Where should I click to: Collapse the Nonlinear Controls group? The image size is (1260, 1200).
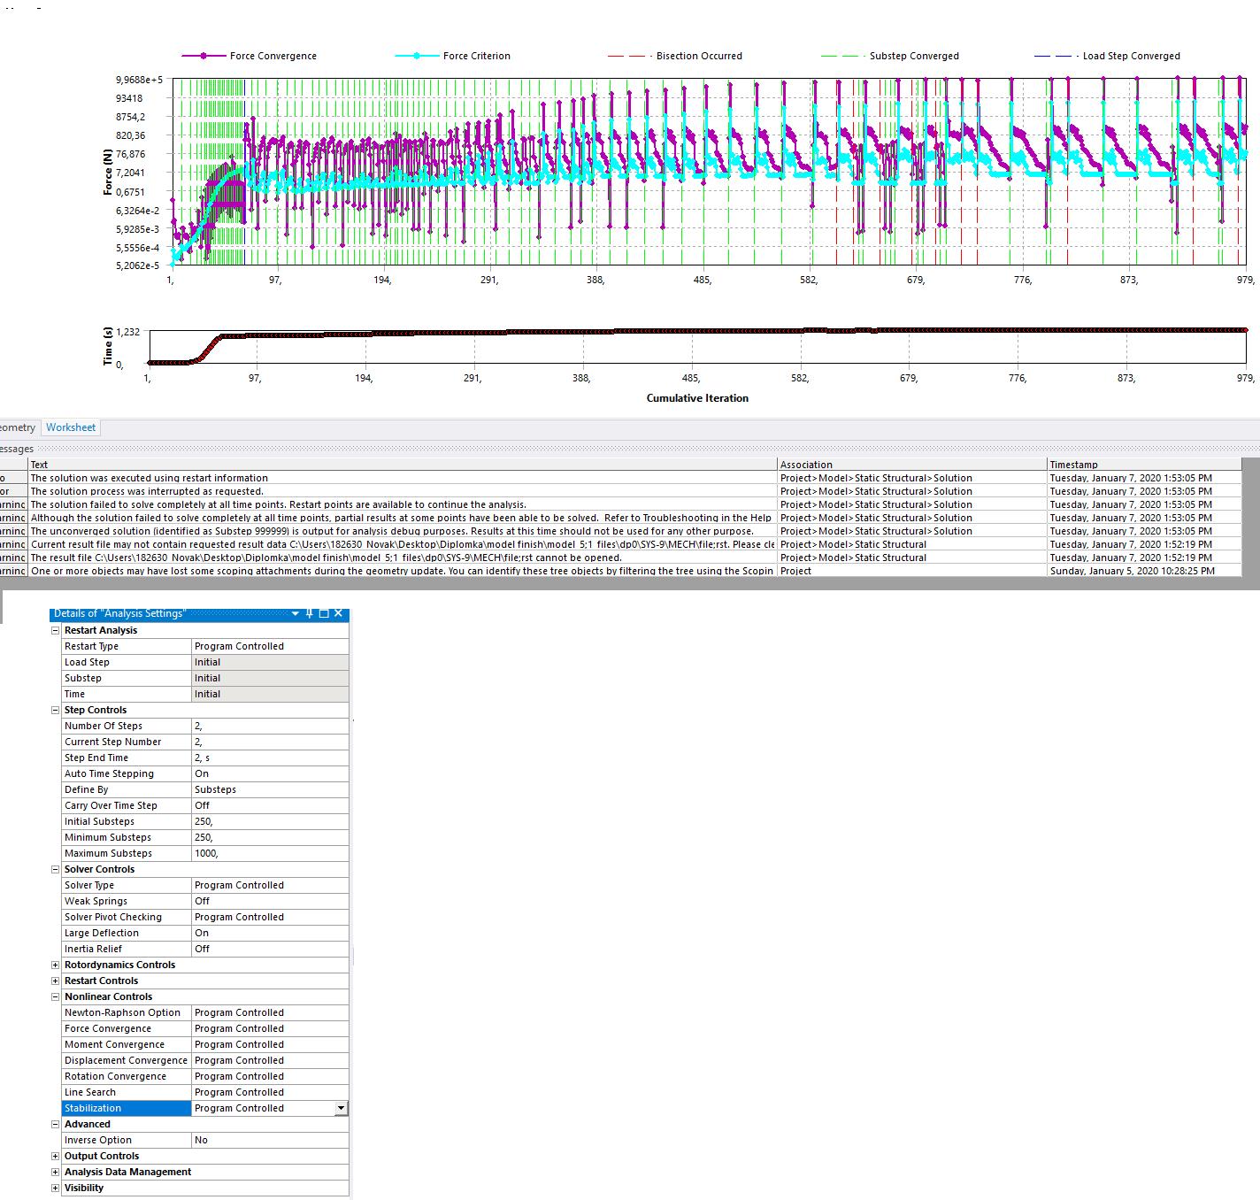[56, 996]
